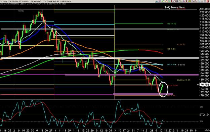The height and width of the screenshot is (132, 210).
Task: Close the chart with the red X
Action: [208, 1]
